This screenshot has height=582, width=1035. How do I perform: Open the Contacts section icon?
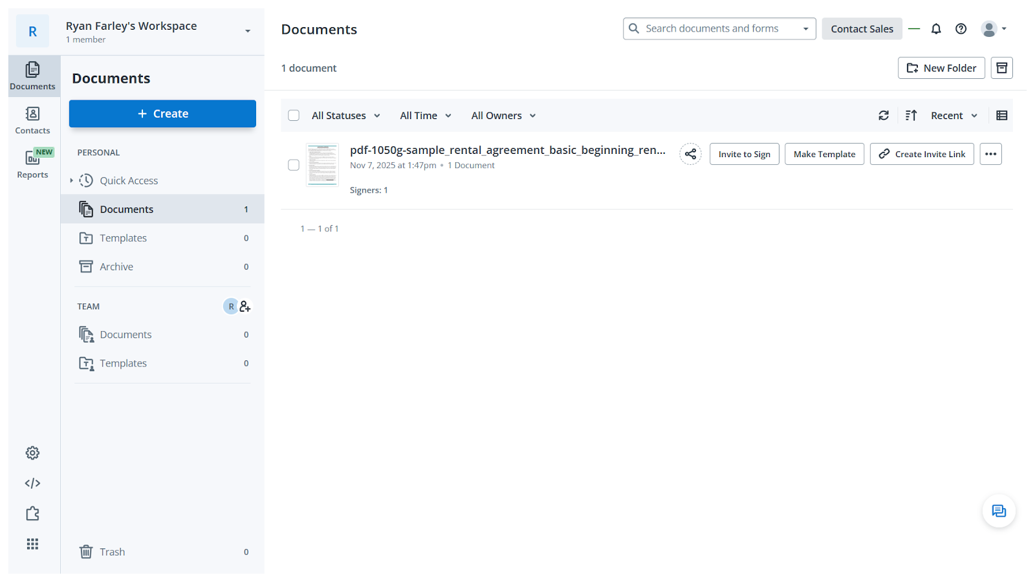pos(32,120)
